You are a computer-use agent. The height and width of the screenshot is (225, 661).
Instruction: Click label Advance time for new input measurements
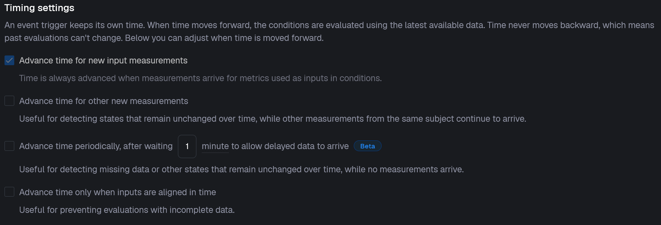pos(103,60)
